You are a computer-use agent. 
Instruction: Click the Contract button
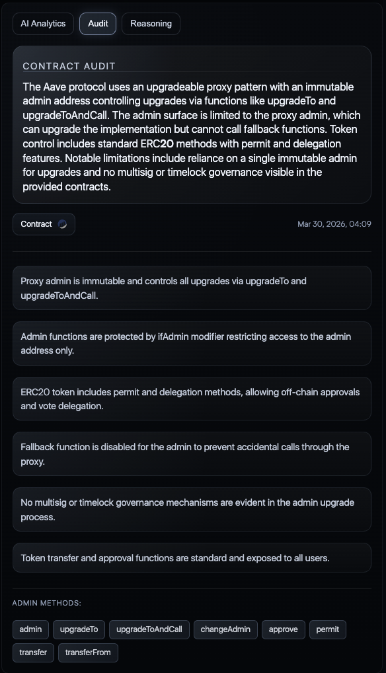(44, 224)
